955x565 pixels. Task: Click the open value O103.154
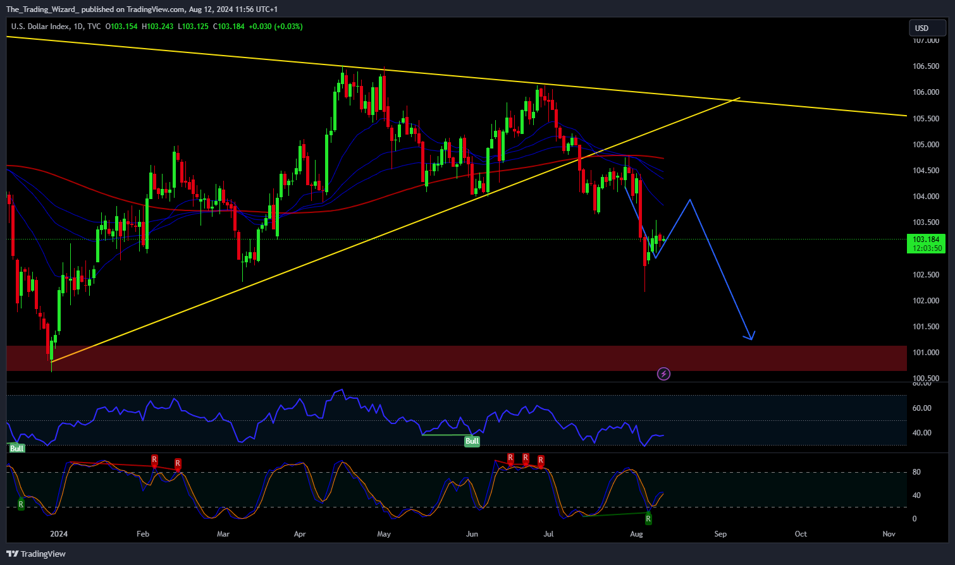click(121, 27)
